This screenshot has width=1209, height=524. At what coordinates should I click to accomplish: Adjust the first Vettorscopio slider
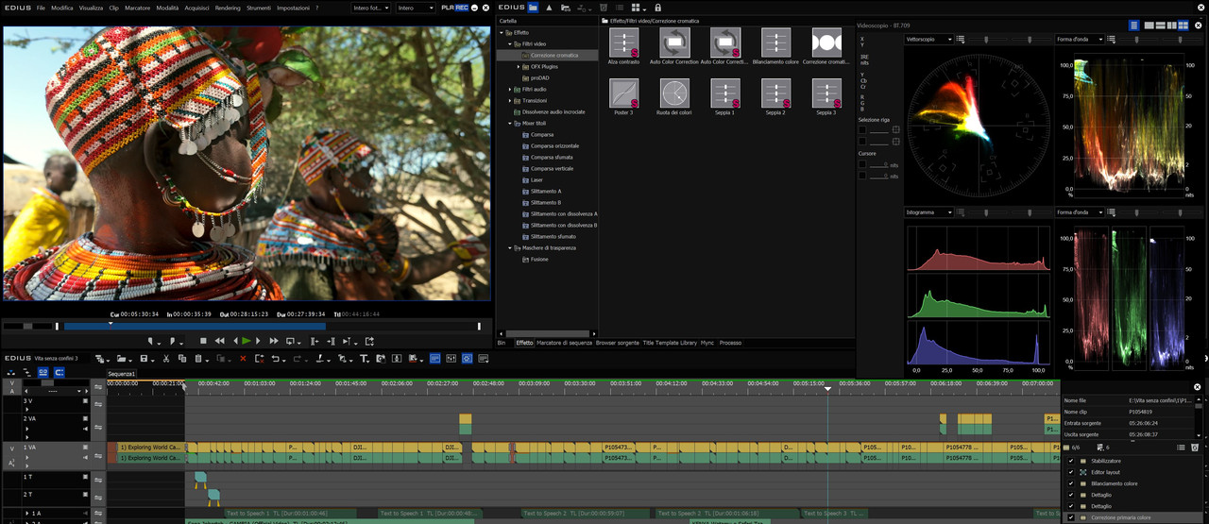point(985,40)
